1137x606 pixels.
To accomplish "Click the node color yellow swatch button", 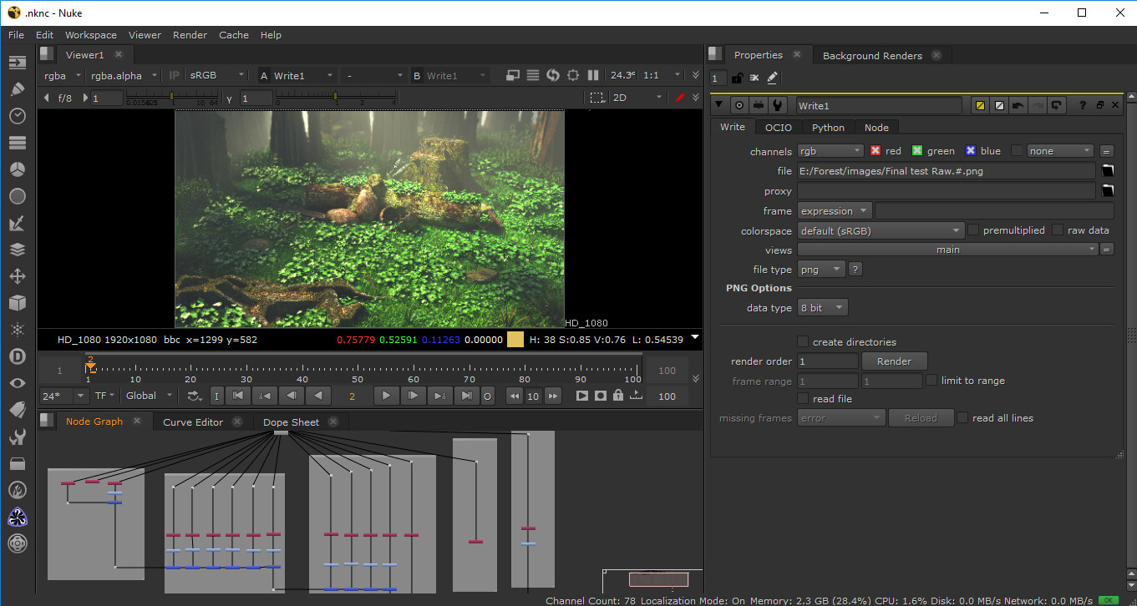I will (x=980, y=106).
